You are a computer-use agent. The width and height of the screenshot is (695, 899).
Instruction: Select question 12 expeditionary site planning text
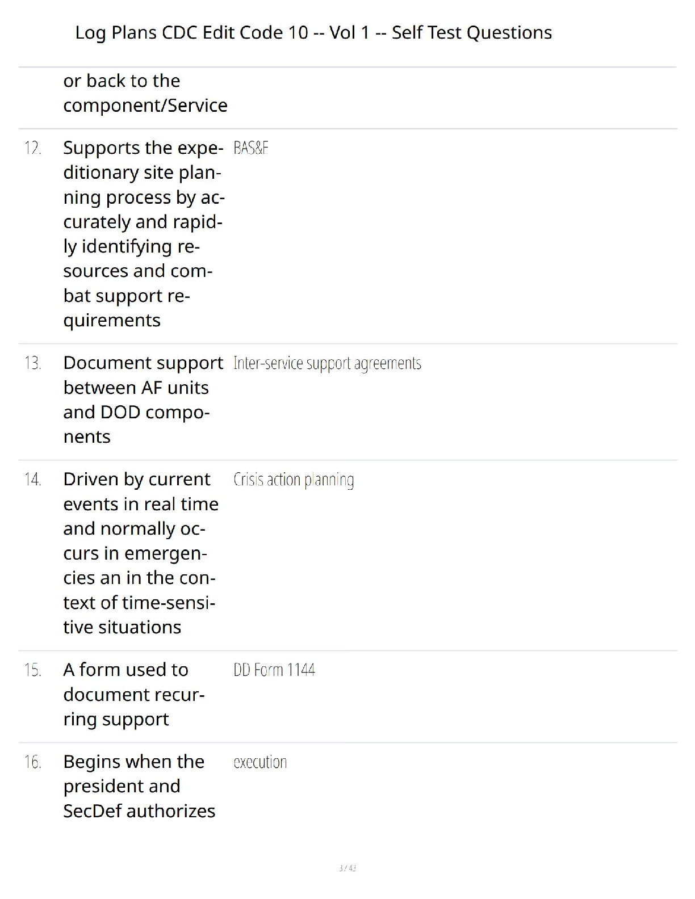point(144,234)
